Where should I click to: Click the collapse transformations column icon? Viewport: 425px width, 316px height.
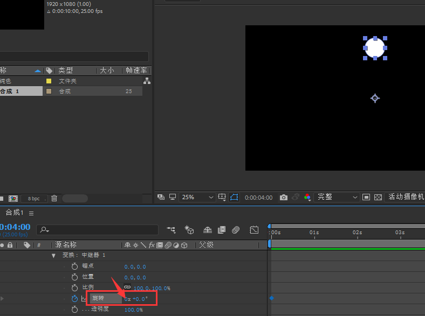[135, 245]
